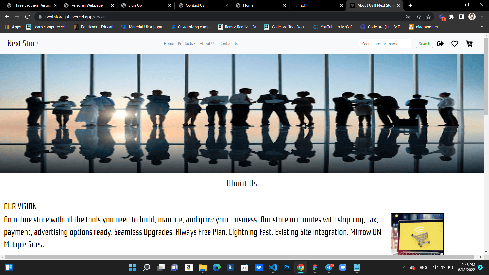Click the green Search button
This screenshot has width=489, height=275.
tap(424, 44)
